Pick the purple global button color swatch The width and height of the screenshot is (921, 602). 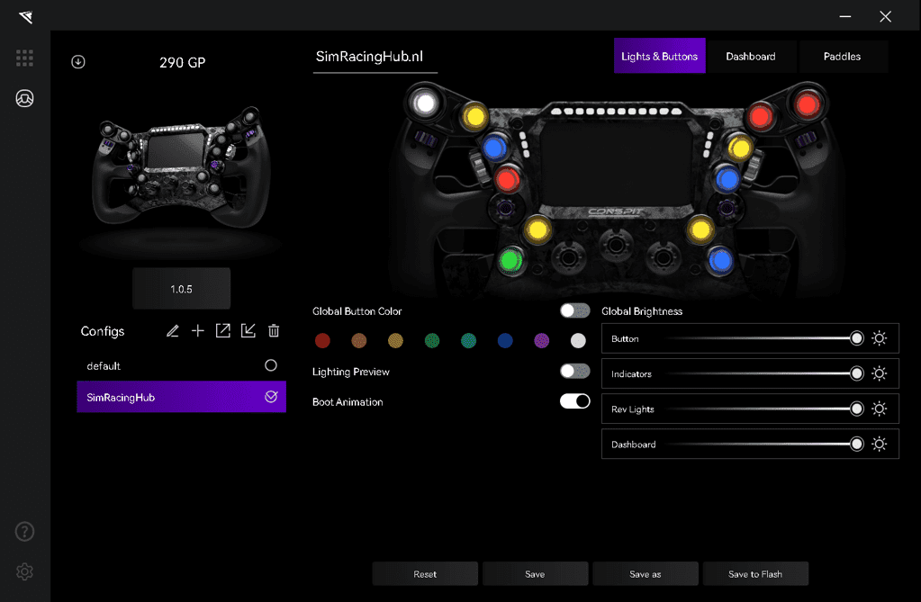coord(541,340)
